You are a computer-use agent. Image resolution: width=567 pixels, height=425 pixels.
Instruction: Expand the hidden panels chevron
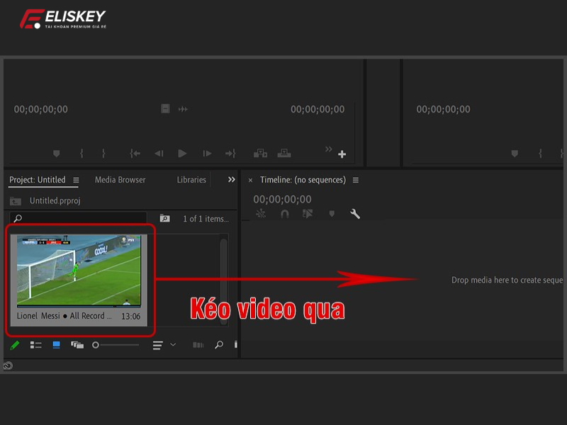(230, 180)
